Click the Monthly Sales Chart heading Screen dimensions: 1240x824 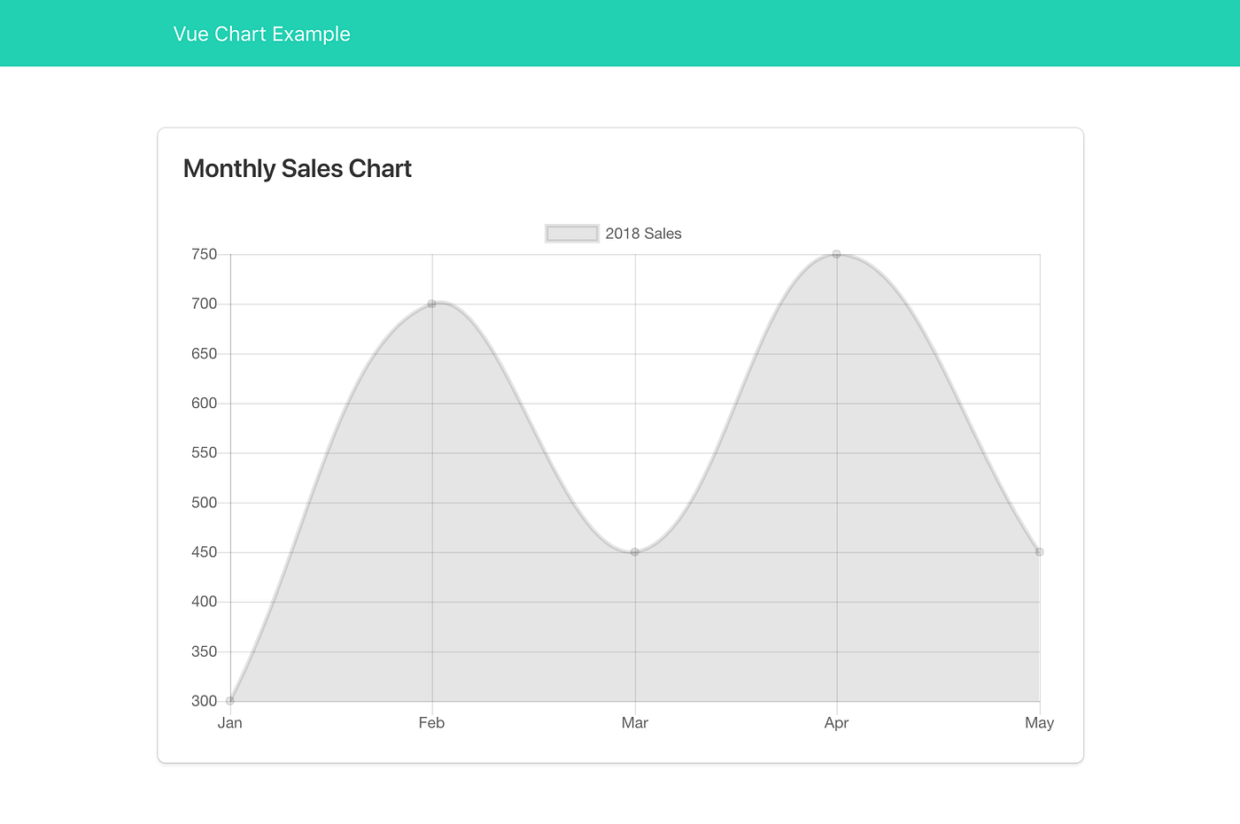pos(297,168)
